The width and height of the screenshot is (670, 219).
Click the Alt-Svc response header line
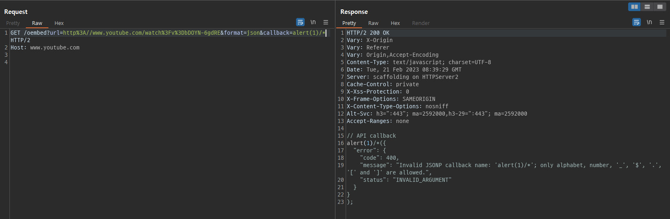(437, 114)
